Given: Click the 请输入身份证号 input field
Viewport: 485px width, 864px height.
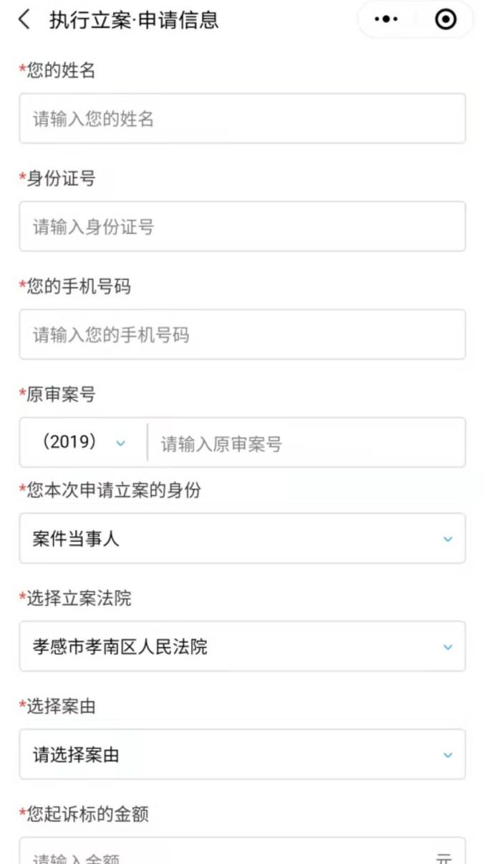Looking at the screenshot, I should click(x=242, y=227).
